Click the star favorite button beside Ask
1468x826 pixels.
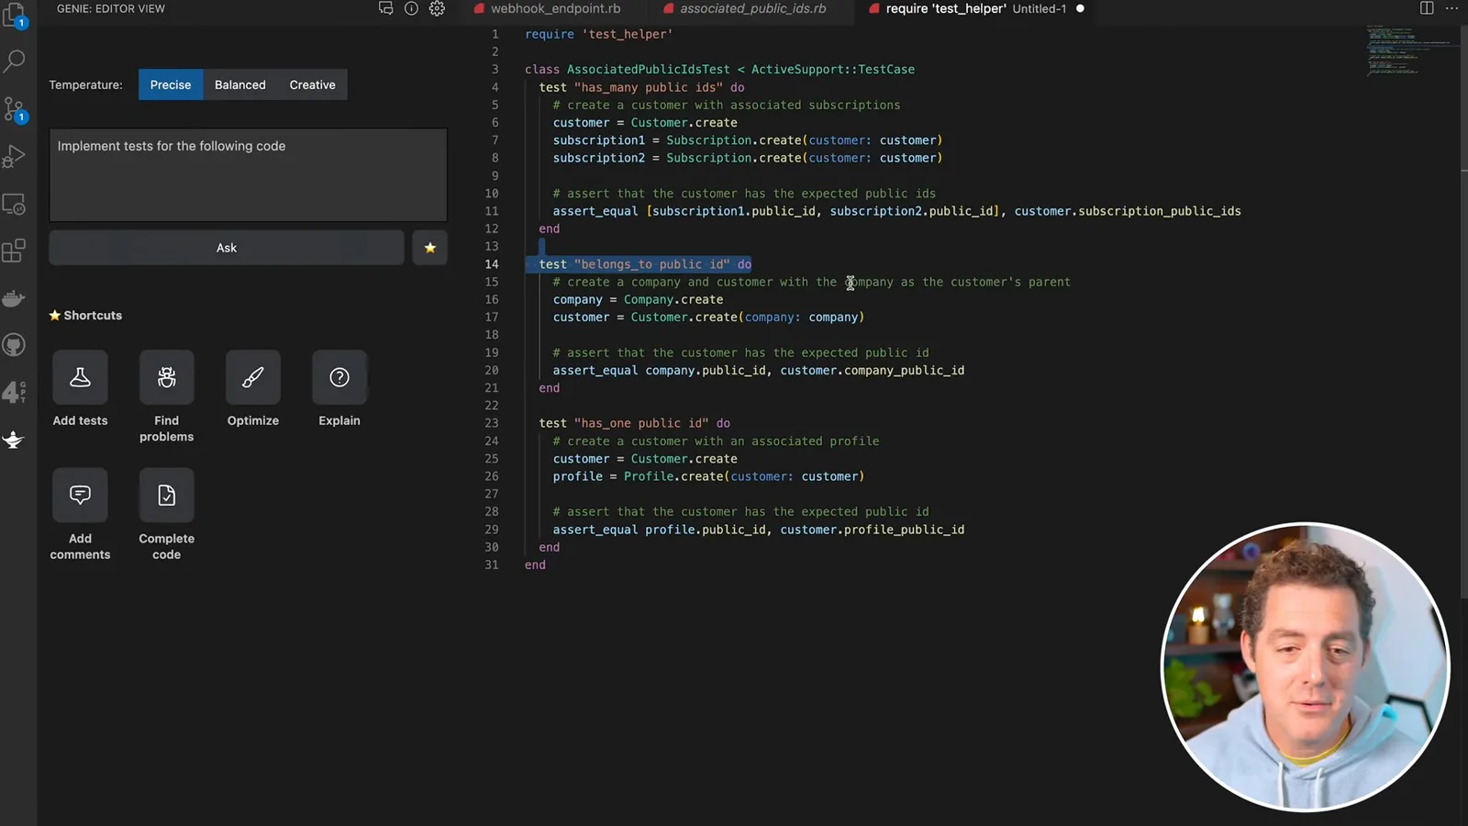[429, 248]
